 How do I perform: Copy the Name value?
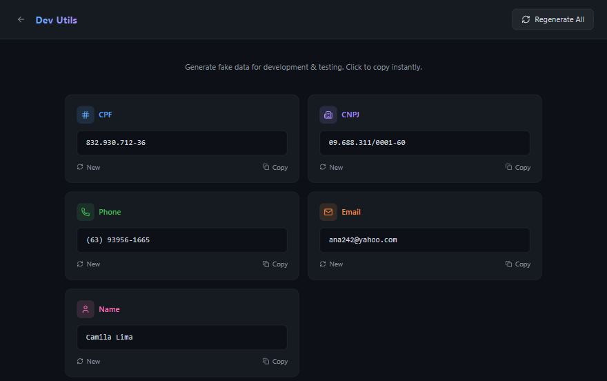[275, 361]
